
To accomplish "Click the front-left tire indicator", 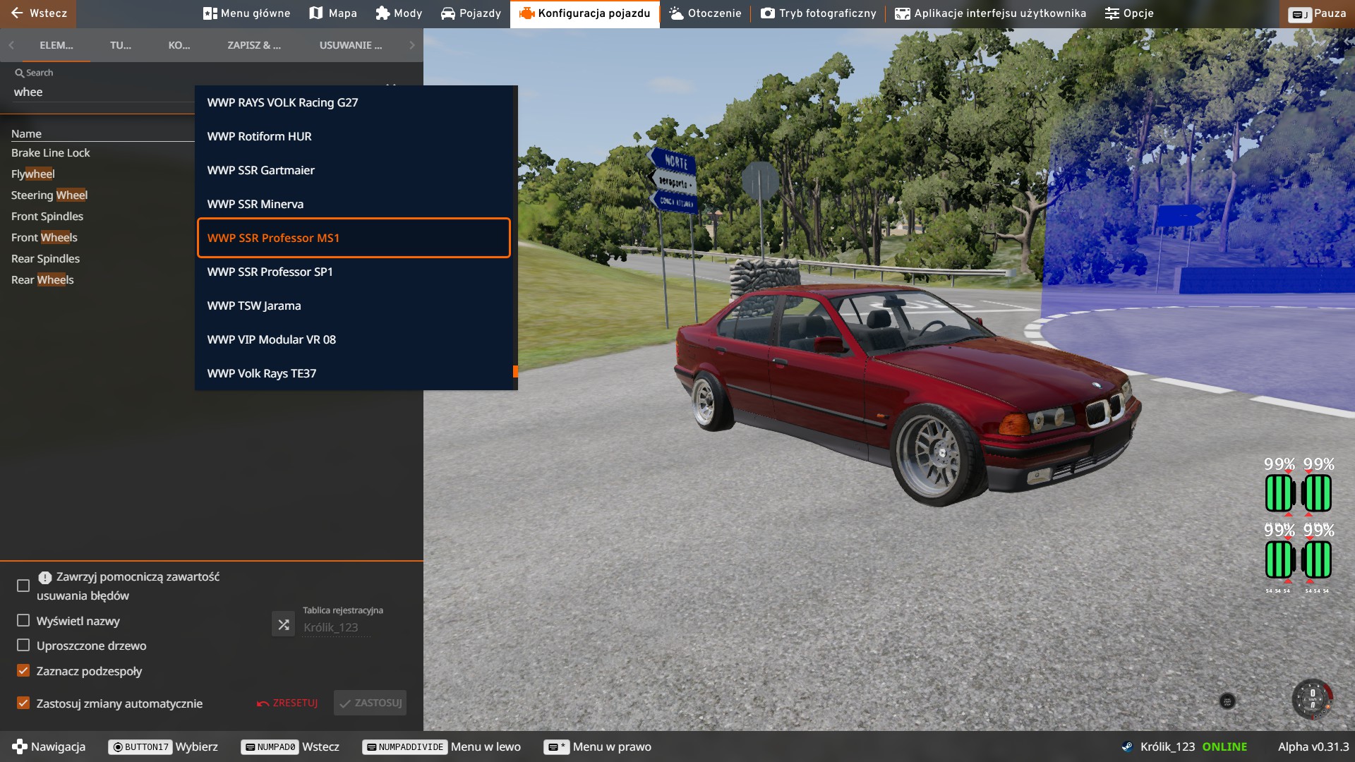I will [x=1279, y=492].
